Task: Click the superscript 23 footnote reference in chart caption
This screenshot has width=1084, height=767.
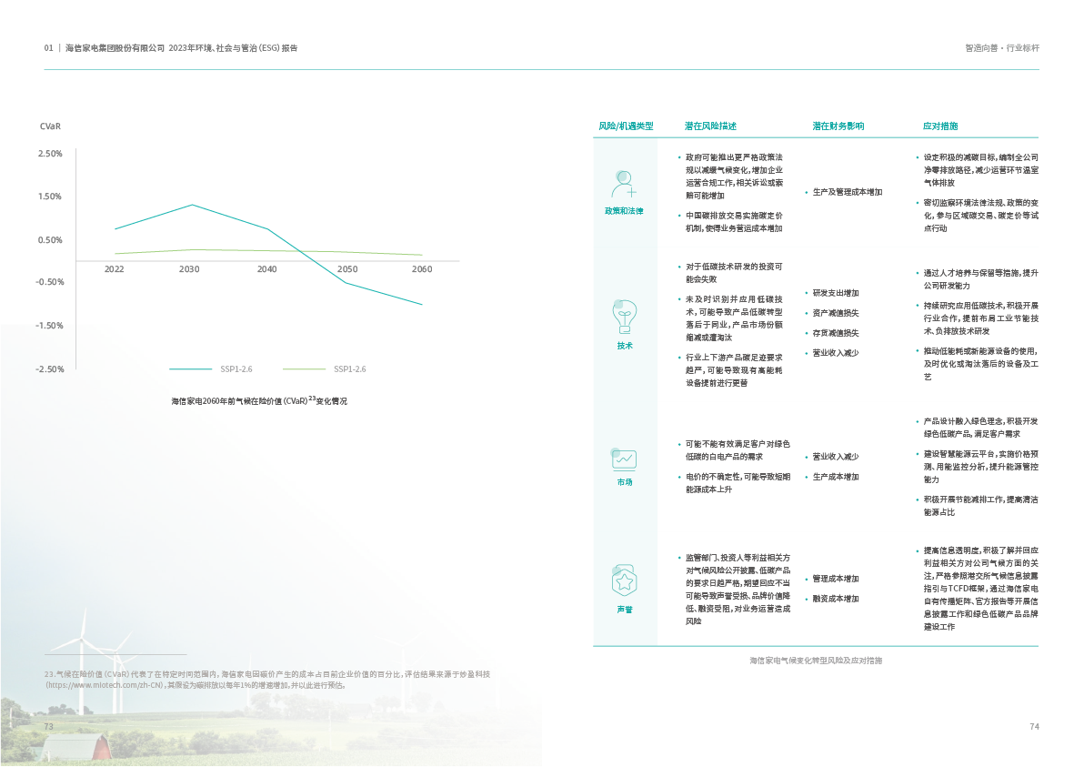Action: point(311,398)
